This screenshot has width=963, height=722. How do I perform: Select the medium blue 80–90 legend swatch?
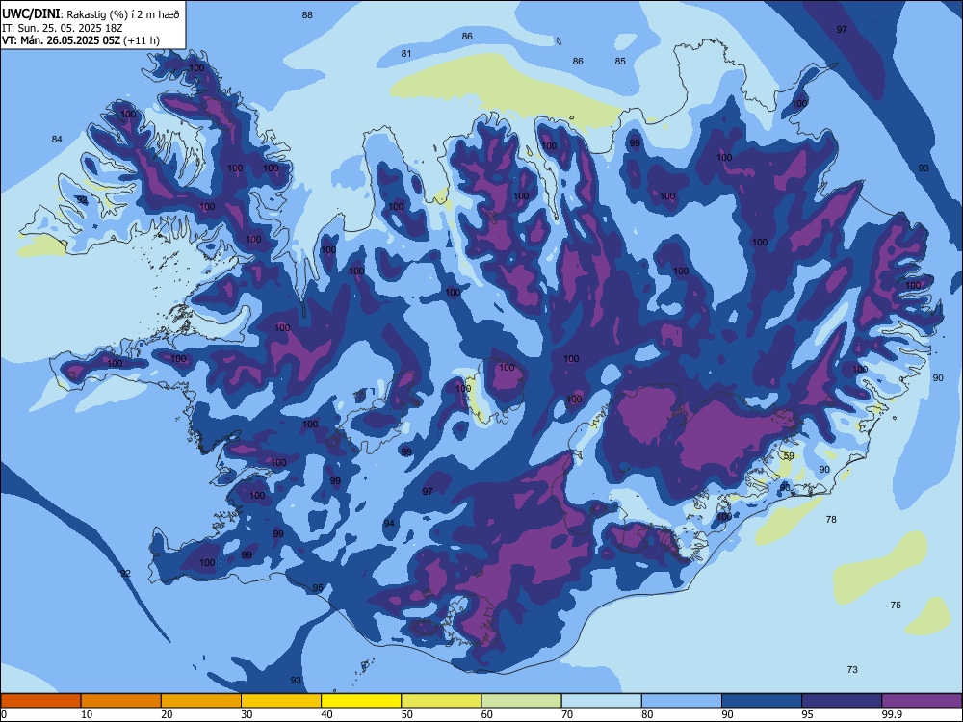[681, 701]
